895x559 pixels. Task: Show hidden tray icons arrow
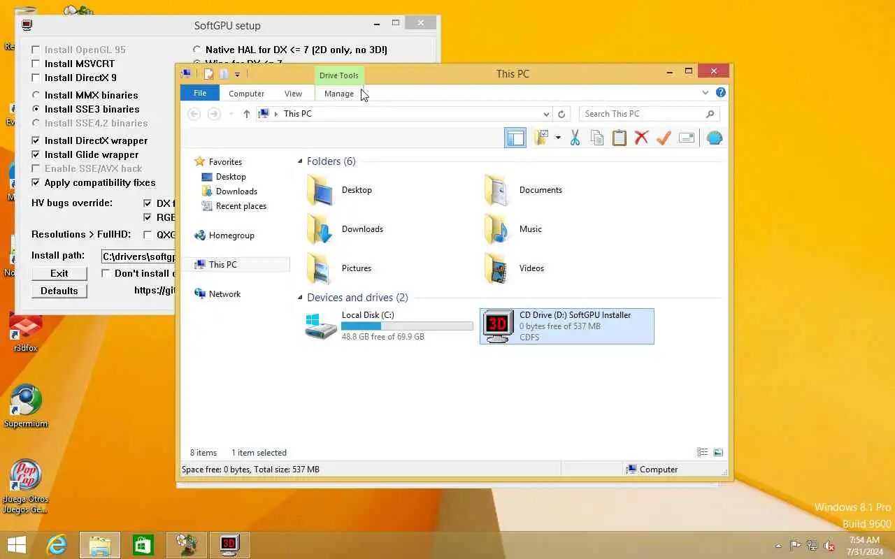[778, 546]
